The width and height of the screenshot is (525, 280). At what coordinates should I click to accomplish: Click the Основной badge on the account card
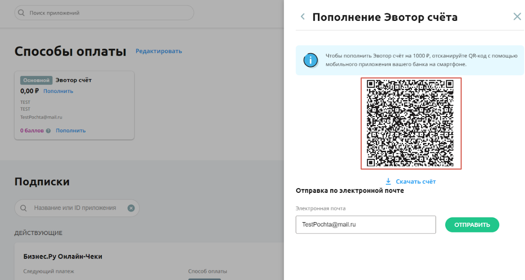click(36, 80)
